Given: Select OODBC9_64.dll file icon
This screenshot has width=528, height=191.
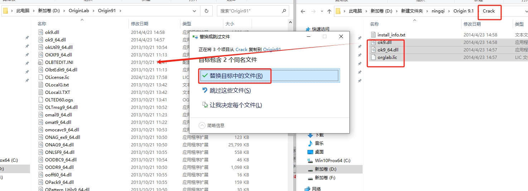Looking at the screenshot, I should (x=41, y=160).
